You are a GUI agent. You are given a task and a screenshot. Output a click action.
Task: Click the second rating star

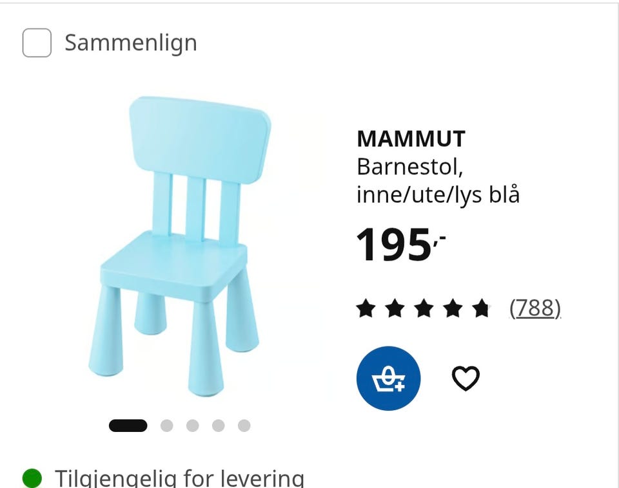[x=395, y=308]
